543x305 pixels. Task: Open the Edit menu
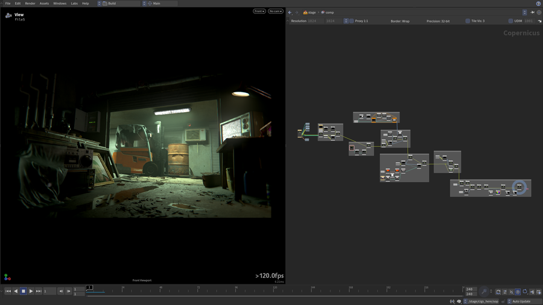17,4
